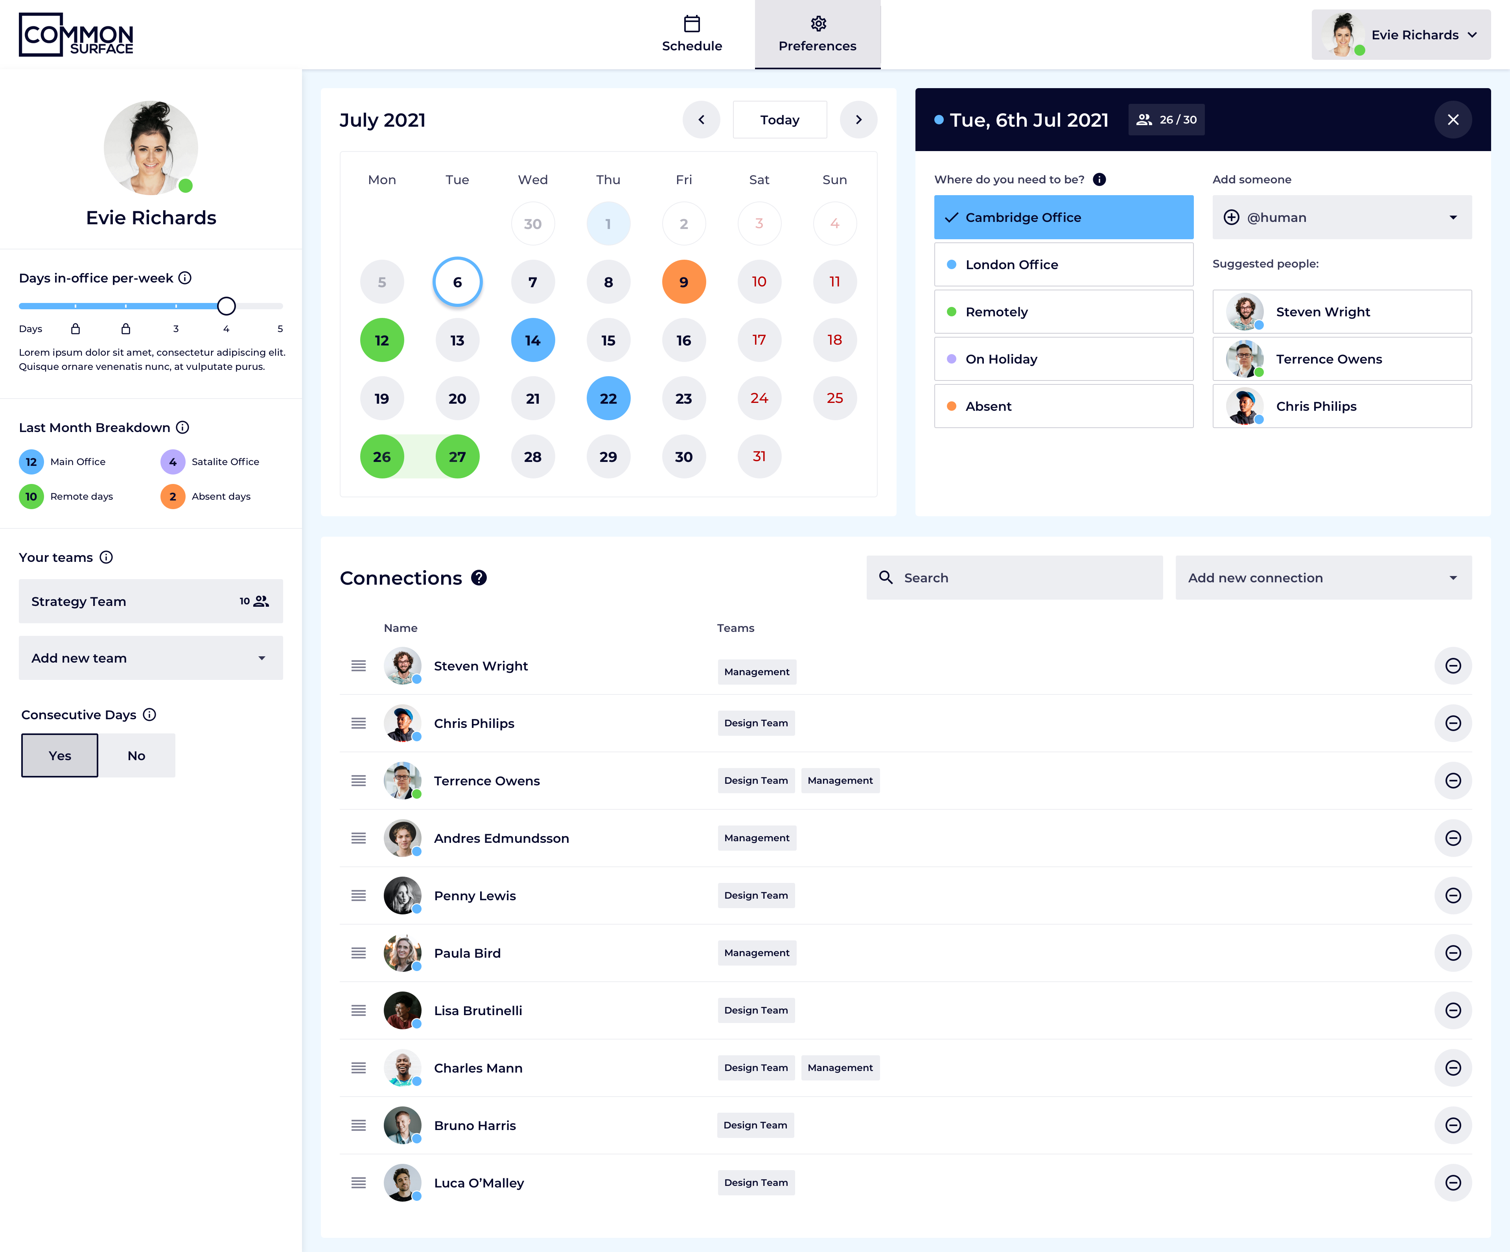Screen dimensions: 1510x1252
Task: Open Evie Richards account menu
Action: click(1400, 35)
